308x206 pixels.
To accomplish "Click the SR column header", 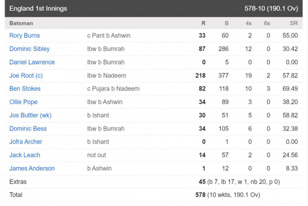I will coord(294,23).
